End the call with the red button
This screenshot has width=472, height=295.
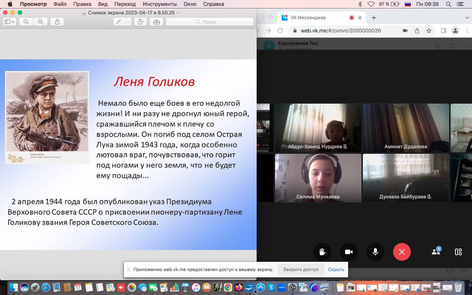coord(402,252)
